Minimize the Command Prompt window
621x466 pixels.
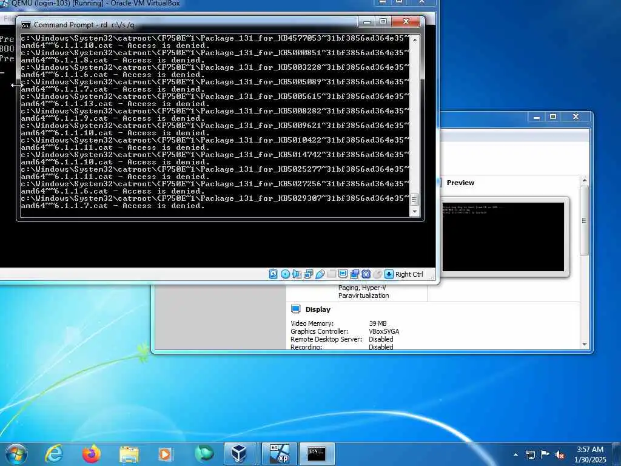click(367, 21)
